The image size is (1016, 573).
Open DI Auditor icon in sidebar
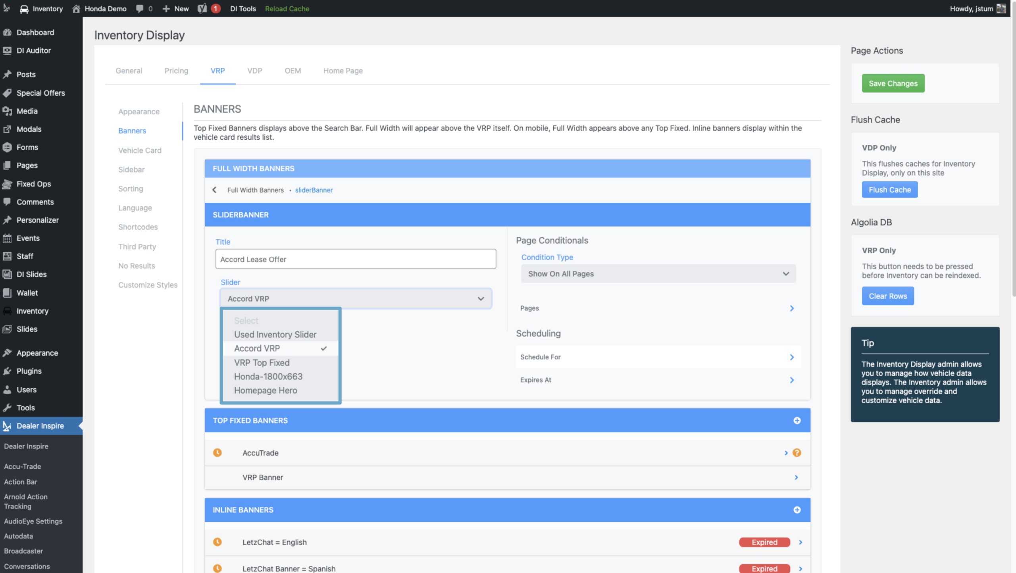pyautogui.click(x=7, y=50)
